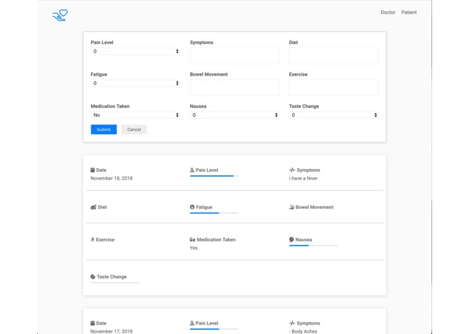Focus the Exercise text area in form
Image resolution: width=470 pixels, height=334 pixels.
[333, 88]
